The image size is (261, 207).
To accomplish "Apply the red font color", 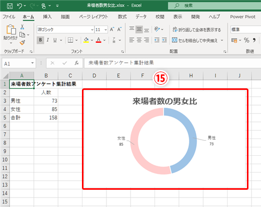I will (x=99, y=40).
